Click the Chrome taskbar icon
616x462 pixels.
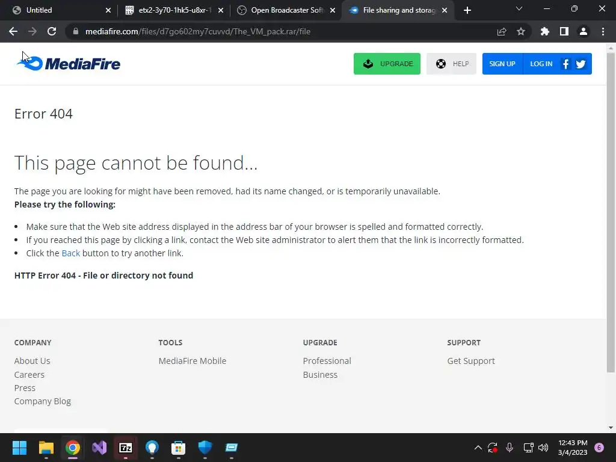pos(73,448)
